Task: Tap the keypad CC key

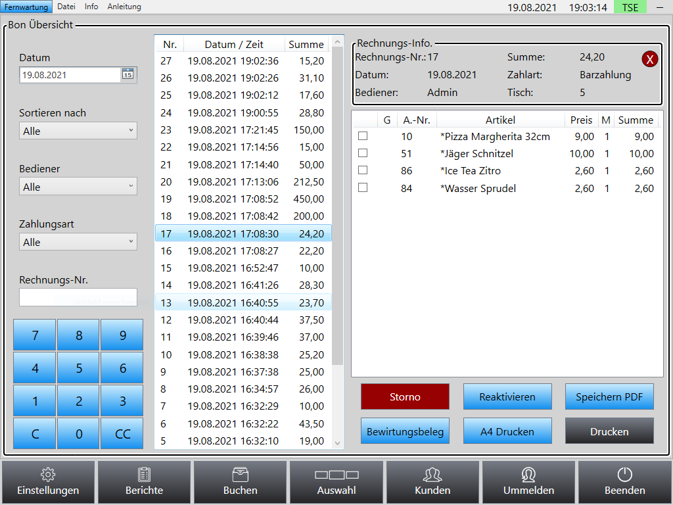Action: 122,434
